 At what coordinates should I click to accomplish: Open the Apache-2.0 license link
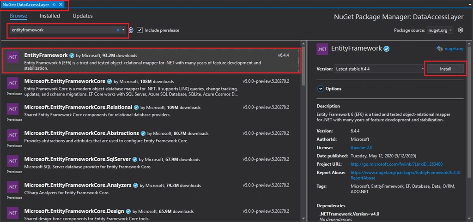362,148
